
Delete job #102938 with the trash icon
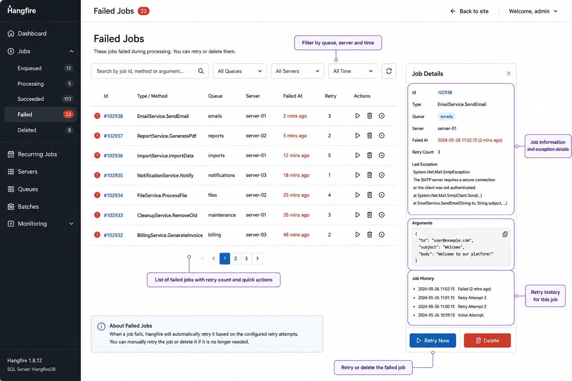pyautogui.click(x=370, y=116)
